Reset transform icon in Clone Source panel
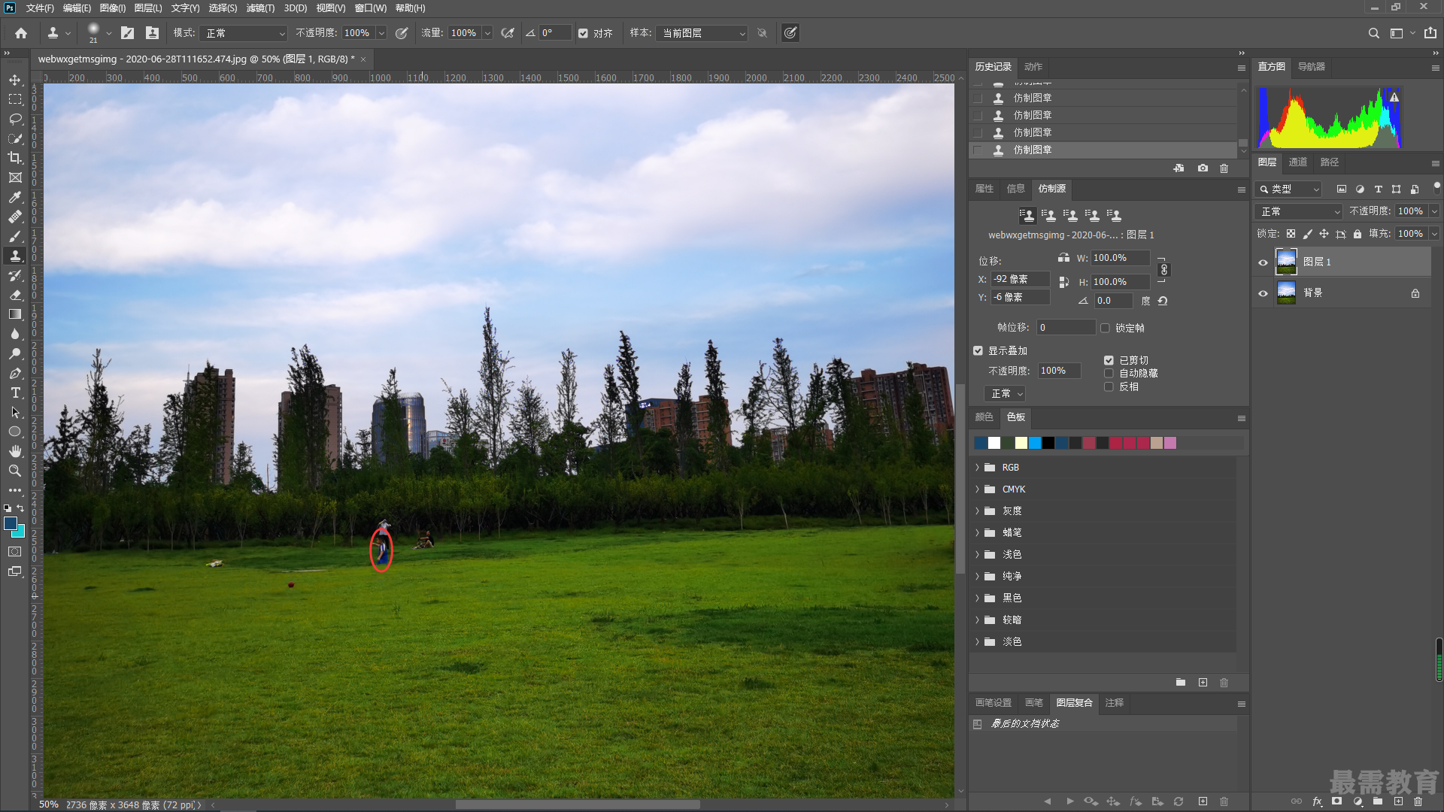1444x812 pixels. coord(1163,301)
